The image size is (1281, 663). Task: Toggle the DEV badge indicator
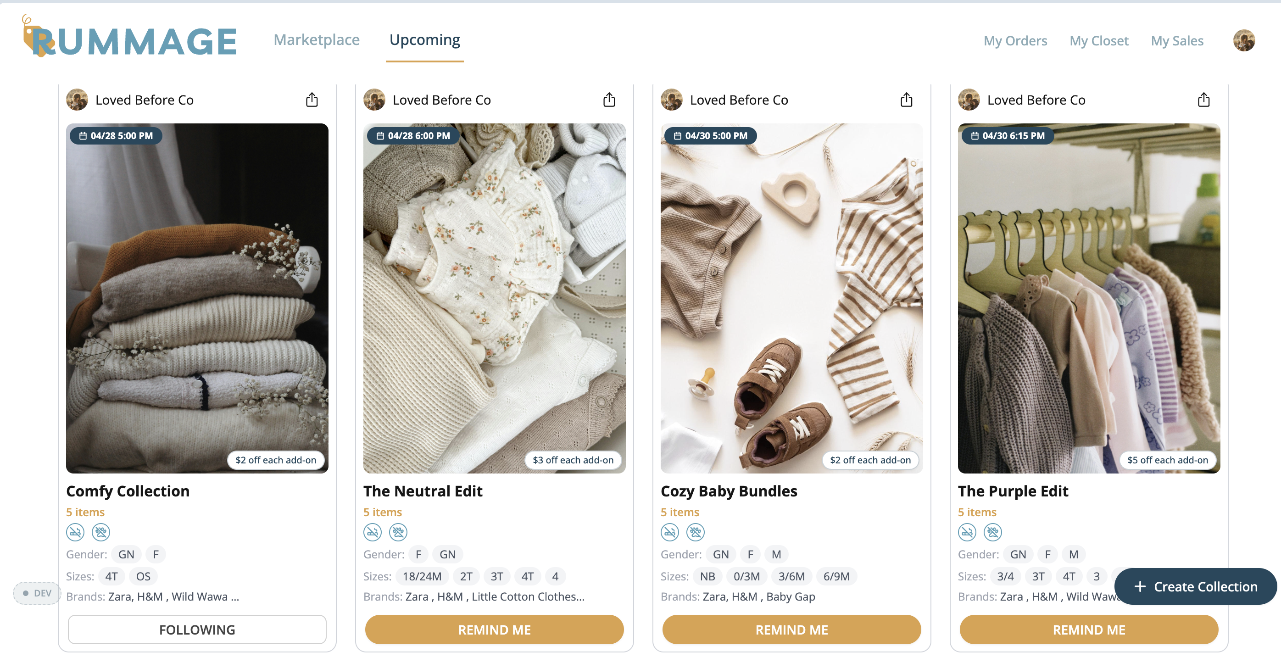(36, 593)
